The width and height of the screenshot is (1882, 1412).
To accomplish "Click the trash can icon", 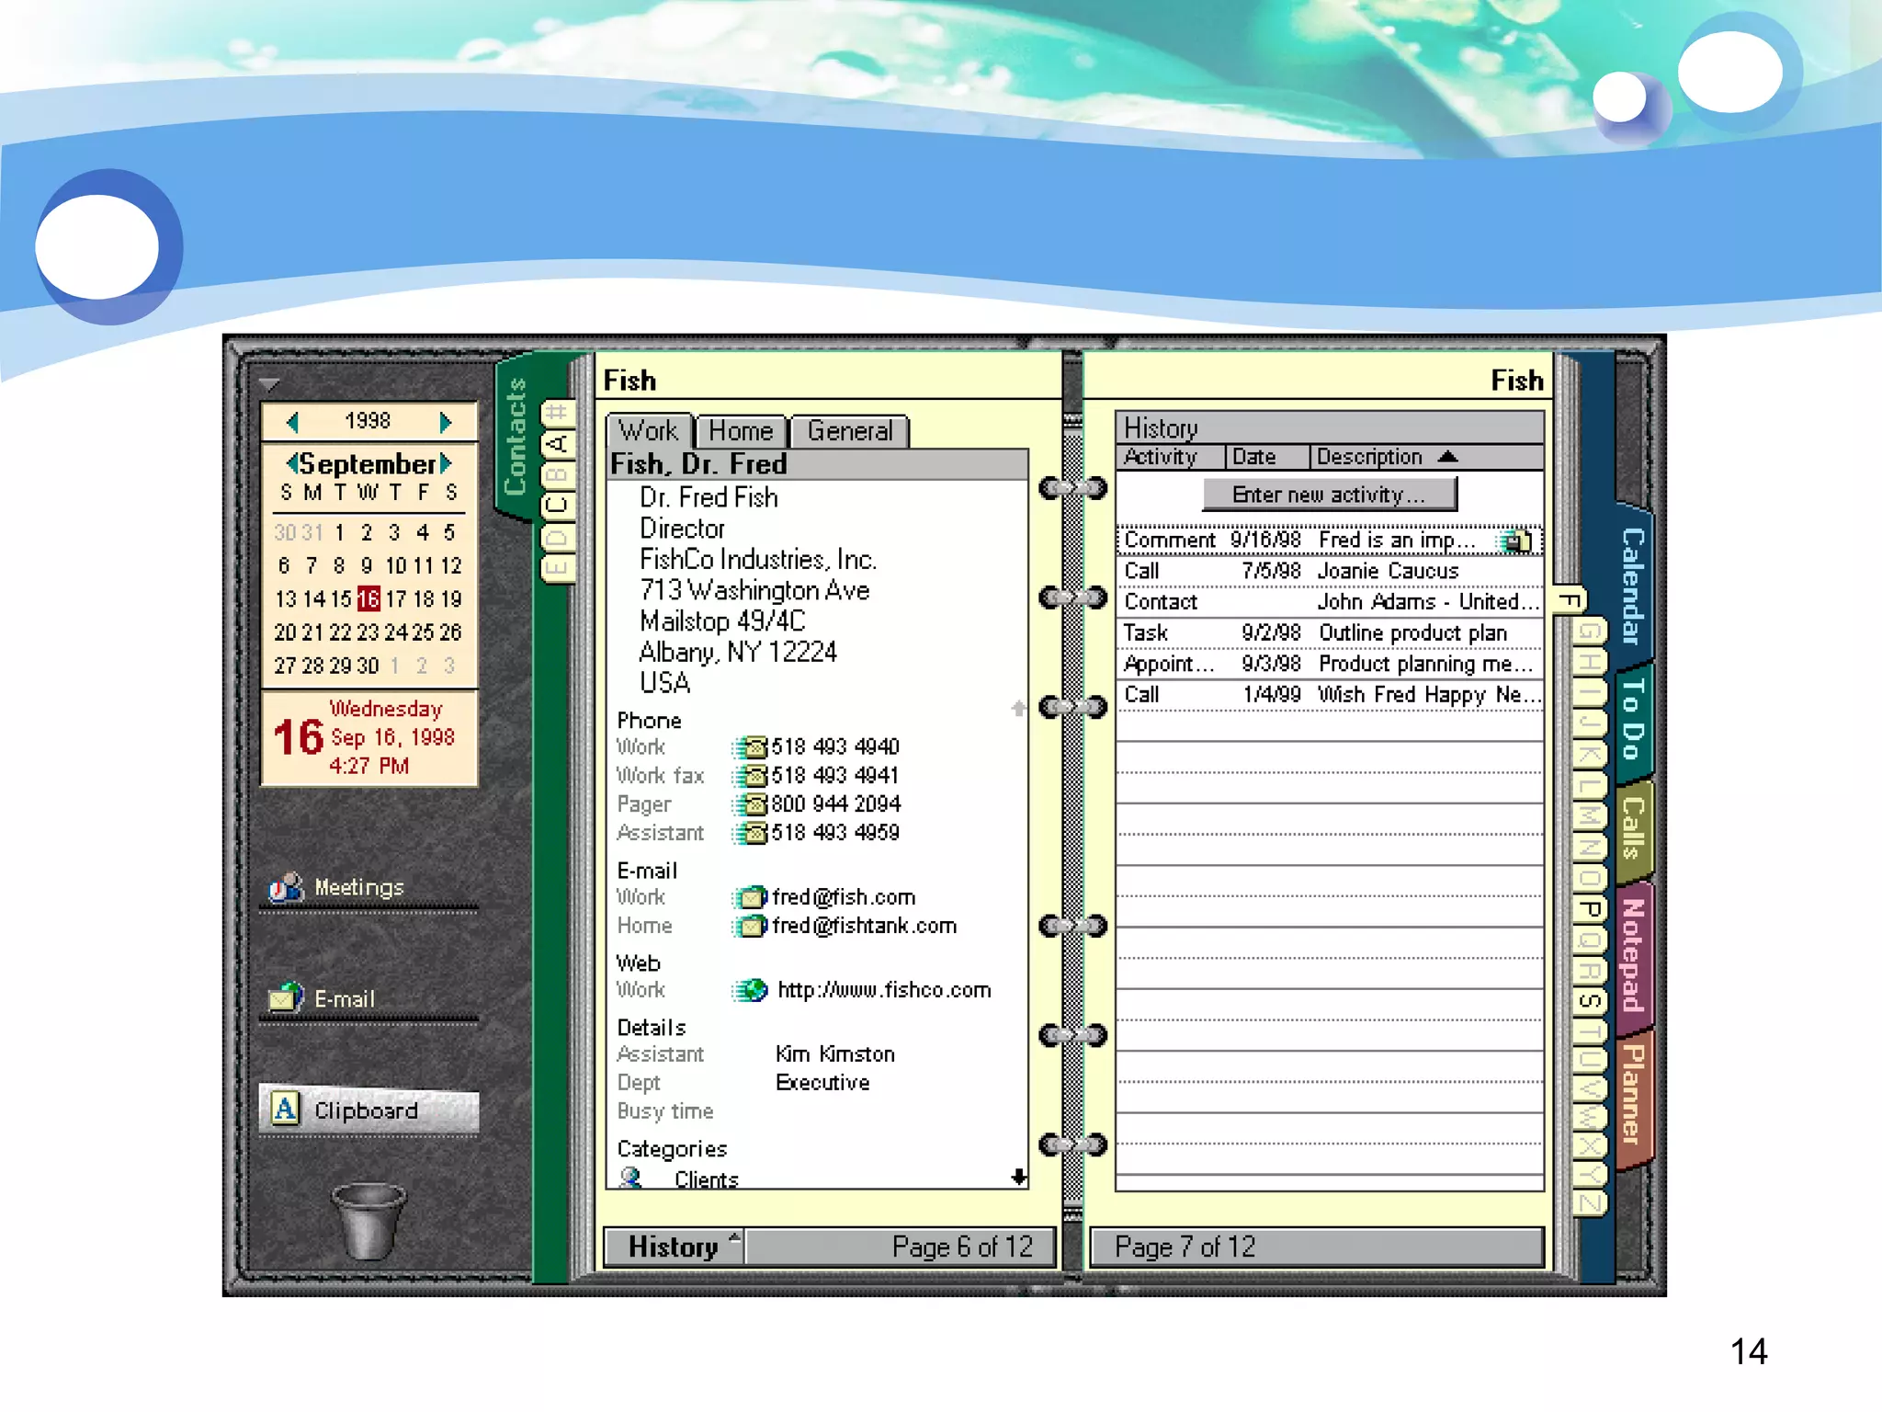I will 368,1221.
